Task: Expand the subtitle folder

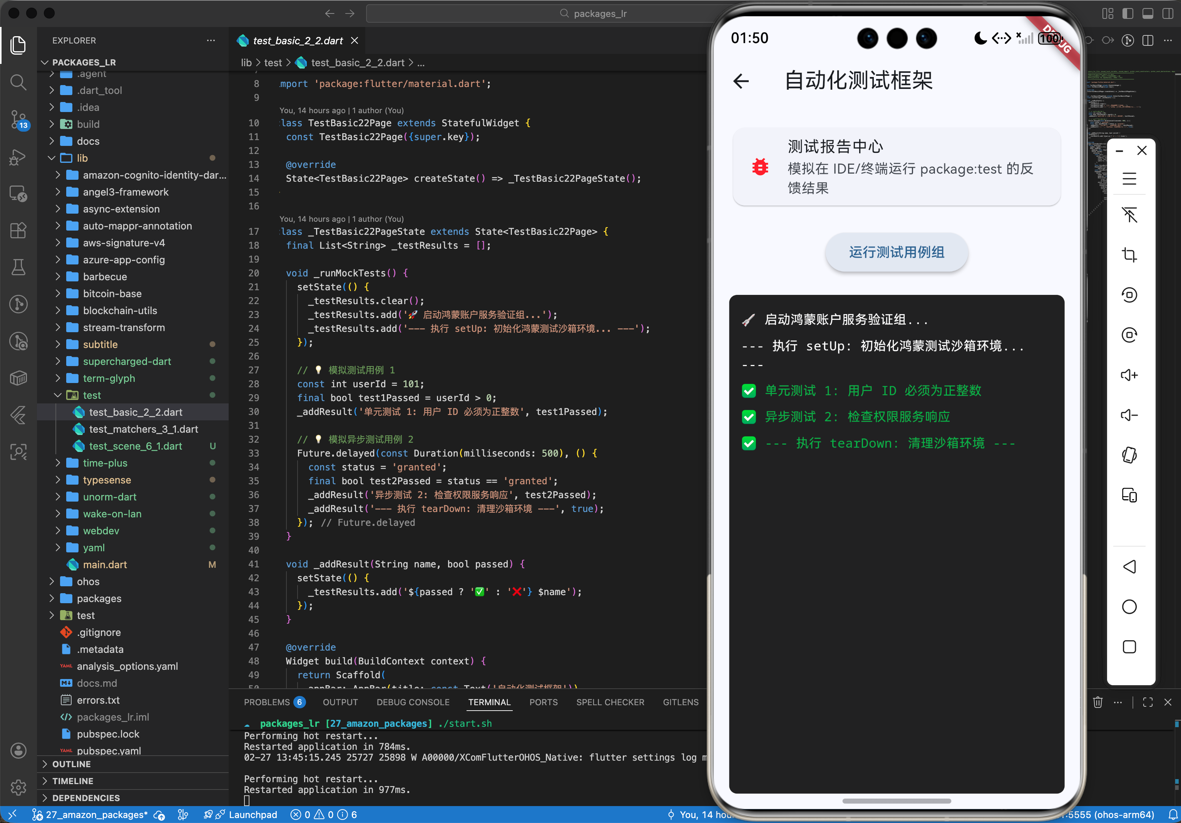Action: 100,344
